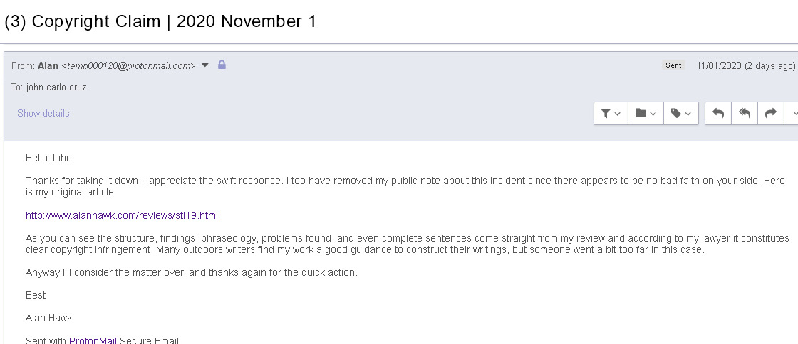Click recipient john carlo cruz
798x344 pixels.
click(56, 87)
